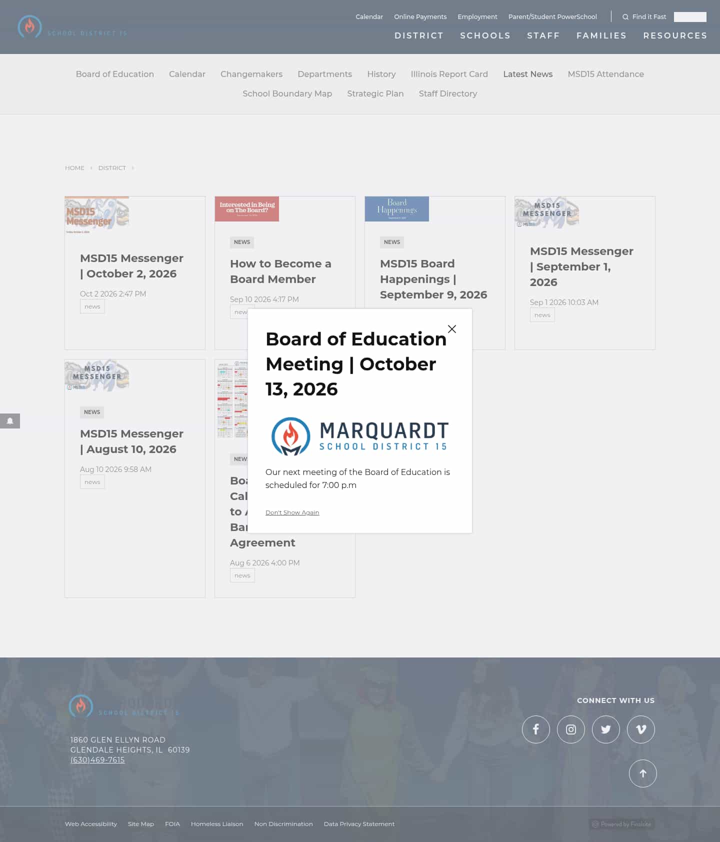
Task: Go to Board of Education subnav page
Action: point(115,74)
